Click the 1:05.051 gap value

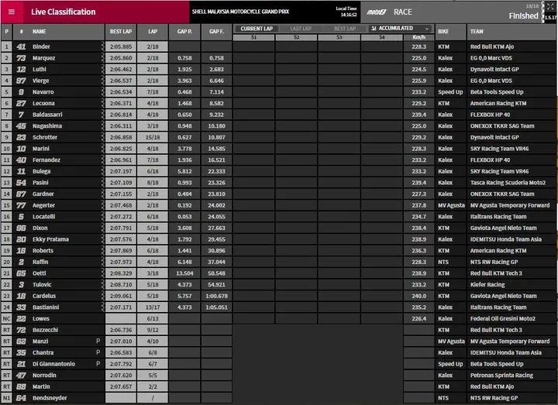[216, 307]
